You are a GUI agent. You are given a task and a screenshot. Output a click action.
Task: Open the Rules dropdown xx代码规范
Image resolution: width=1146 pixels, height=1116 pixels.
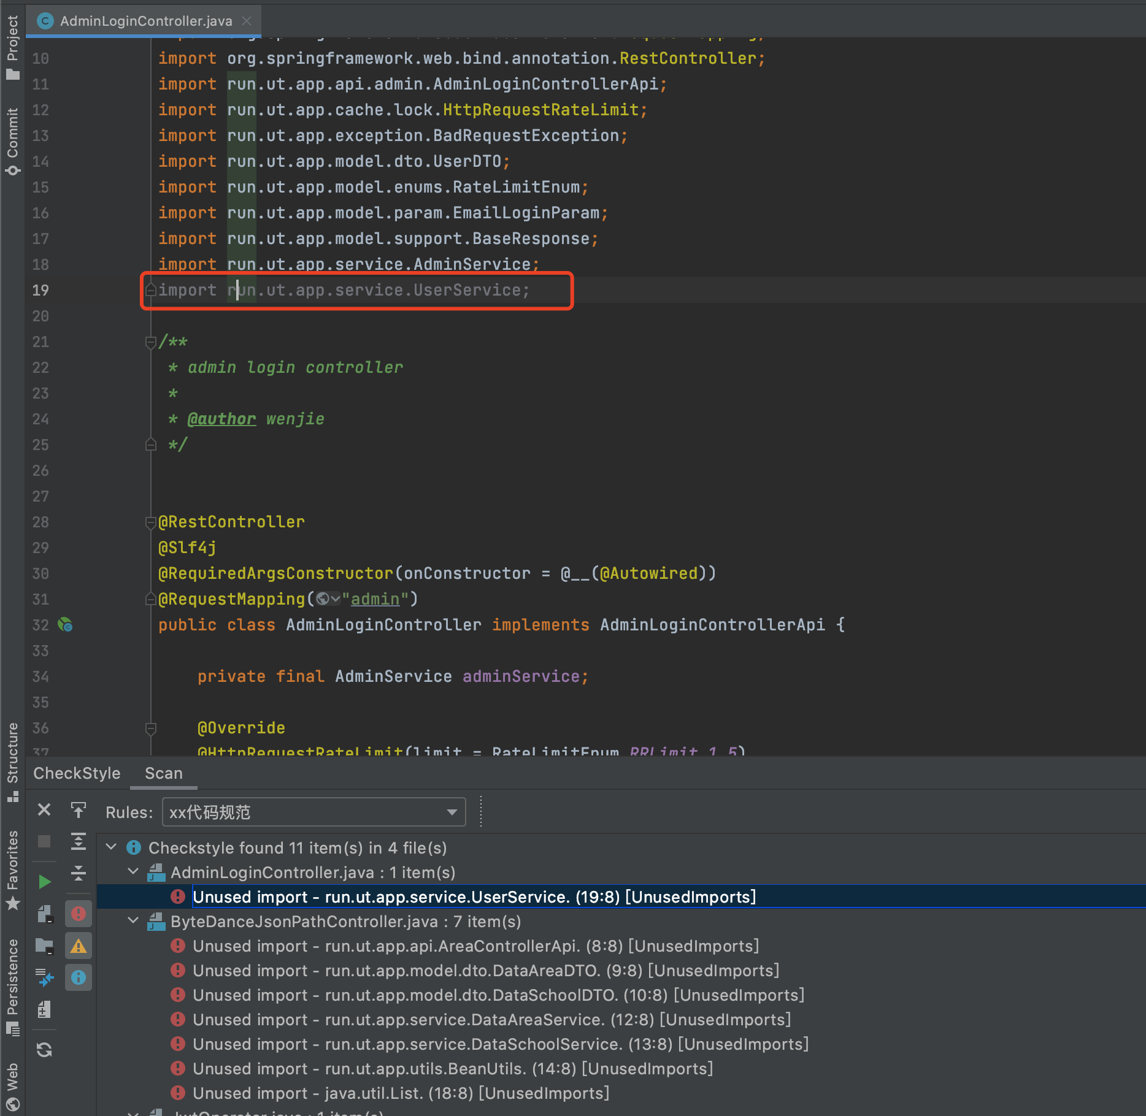(x=313, y=812)
